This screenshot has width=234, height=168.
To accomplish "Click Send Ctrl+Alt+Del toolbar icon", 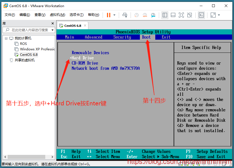I will tap(125, 15).
